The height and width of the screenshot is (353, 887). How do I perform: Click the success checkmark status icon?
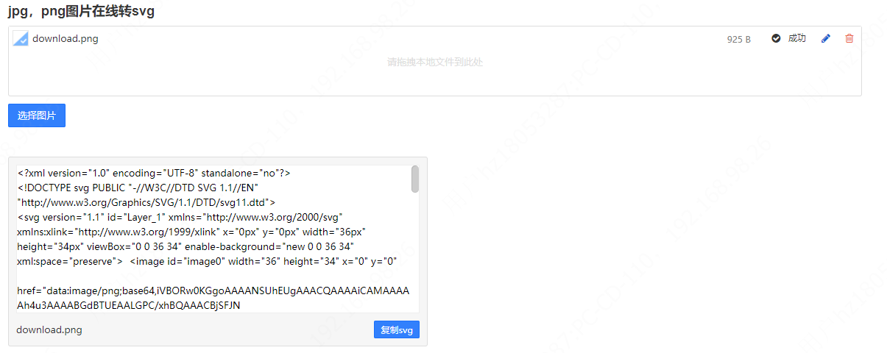(x=776, y=39)
